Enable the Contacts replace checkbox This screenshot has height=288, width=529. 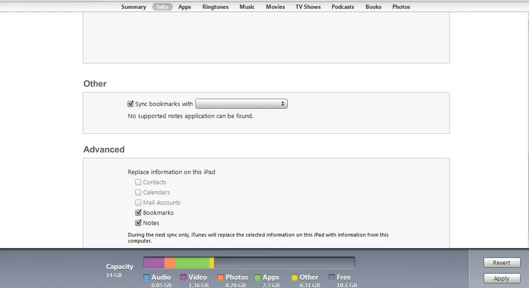[138, 182]
